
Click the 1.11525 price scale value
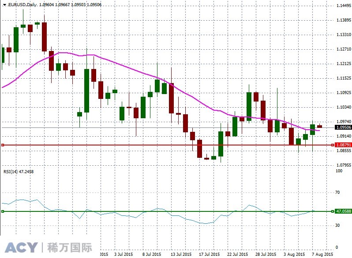pyautogui.click(x=344, y=78)
